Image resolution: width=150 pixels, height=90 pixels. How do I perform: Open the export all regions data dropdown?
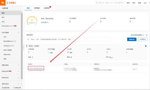(x=137, y=35)
